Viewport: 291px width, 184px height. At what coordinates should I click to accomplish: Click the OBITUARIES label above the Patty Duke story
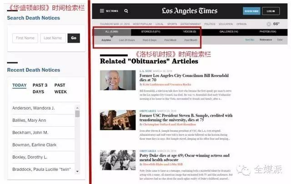pyautogui.click(x=148, y=151)
